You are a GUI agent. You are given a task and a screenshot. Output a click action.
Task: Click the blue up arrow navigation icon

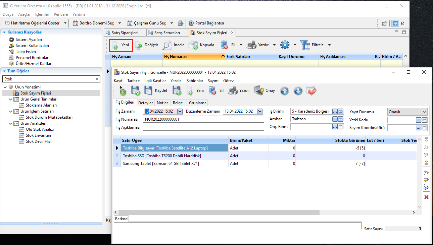point(284,91)
